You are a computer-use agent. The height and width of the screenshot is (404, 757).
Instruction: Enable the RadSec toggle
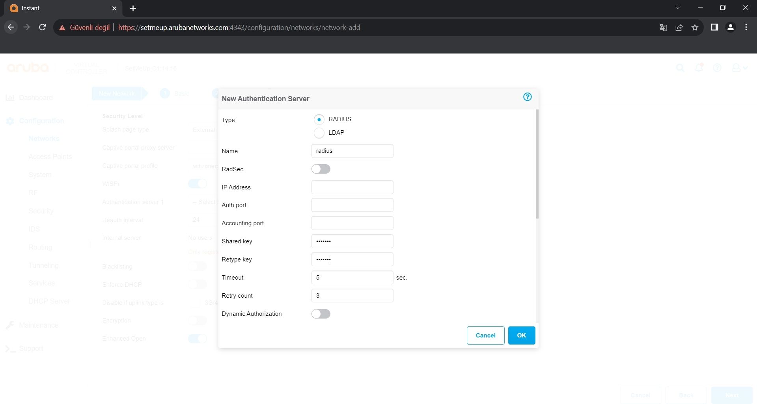point(321,169)
